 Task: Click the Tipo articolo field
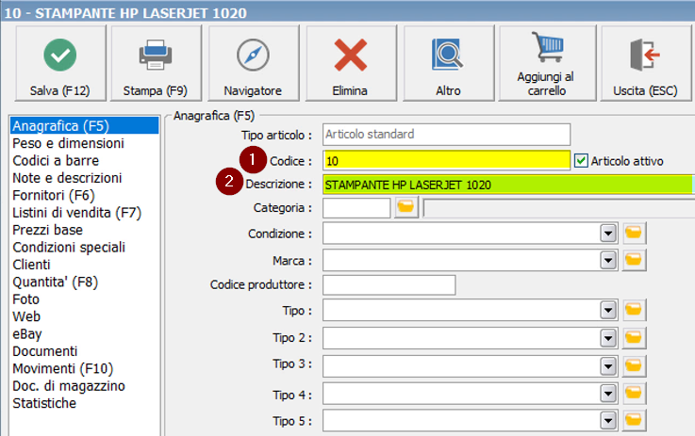446,134
